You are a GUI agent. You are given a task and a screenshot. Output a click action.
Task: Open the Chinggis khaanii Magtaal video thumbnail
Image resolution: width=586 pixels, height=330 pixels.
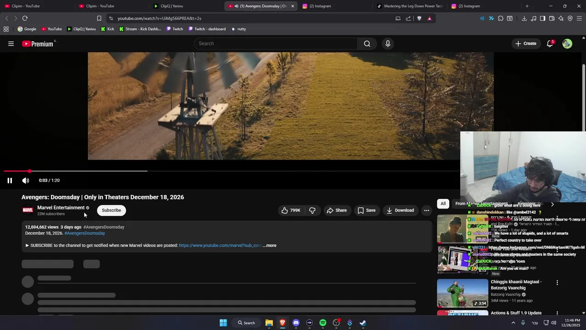(462, 293)
